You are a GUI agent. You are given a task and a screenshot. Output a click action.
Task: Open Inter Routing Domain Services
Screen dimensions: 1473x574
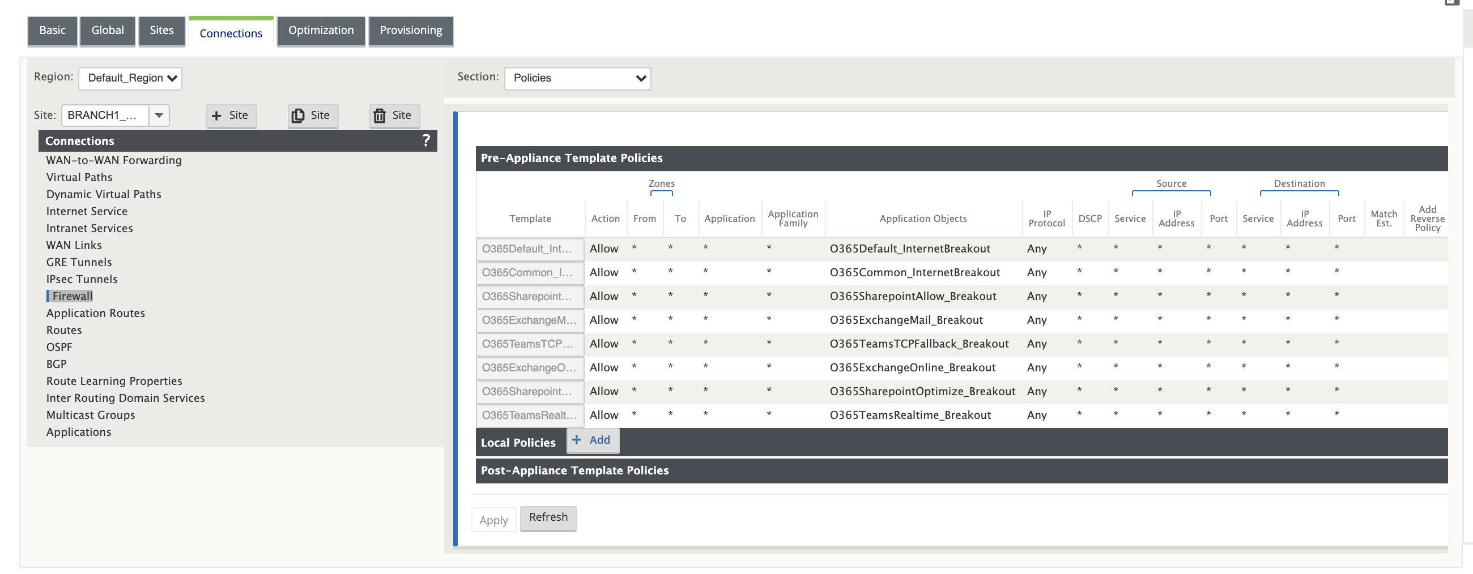[x=125, y=398]
